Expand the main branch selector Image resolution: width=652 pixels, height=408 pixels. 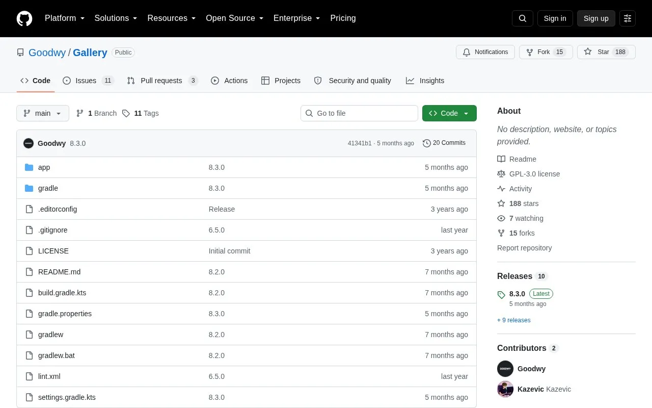click(43, 113)
